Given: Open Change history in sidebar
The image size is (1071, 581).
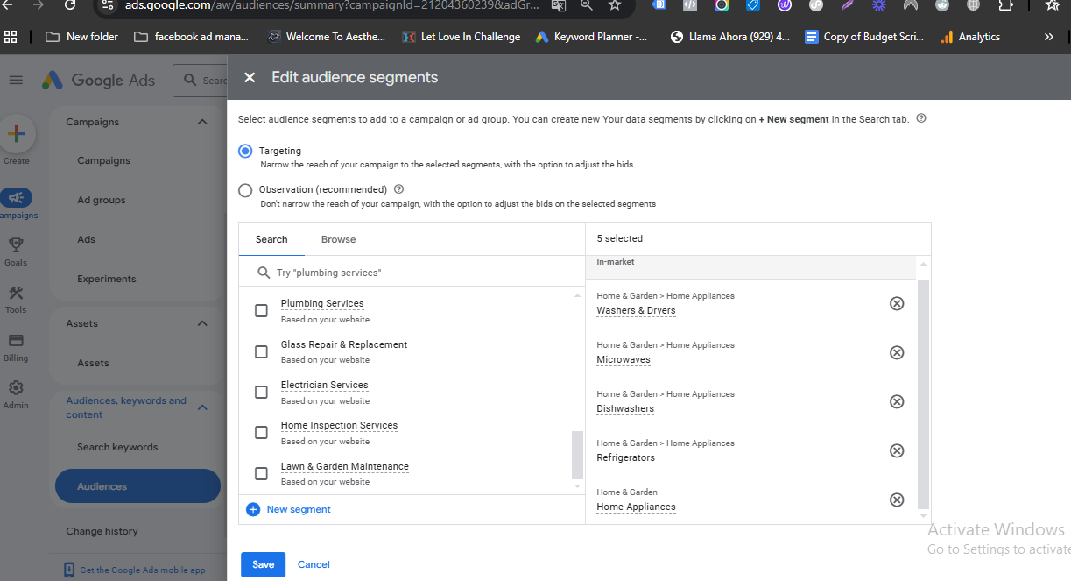Looking at the screenshot, I should tap(102, 531).
